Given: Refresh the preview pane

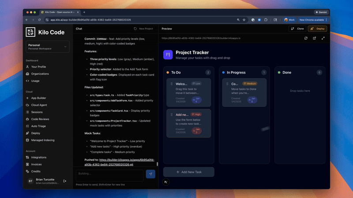Looking at the screenshot, I should (306, 38).
